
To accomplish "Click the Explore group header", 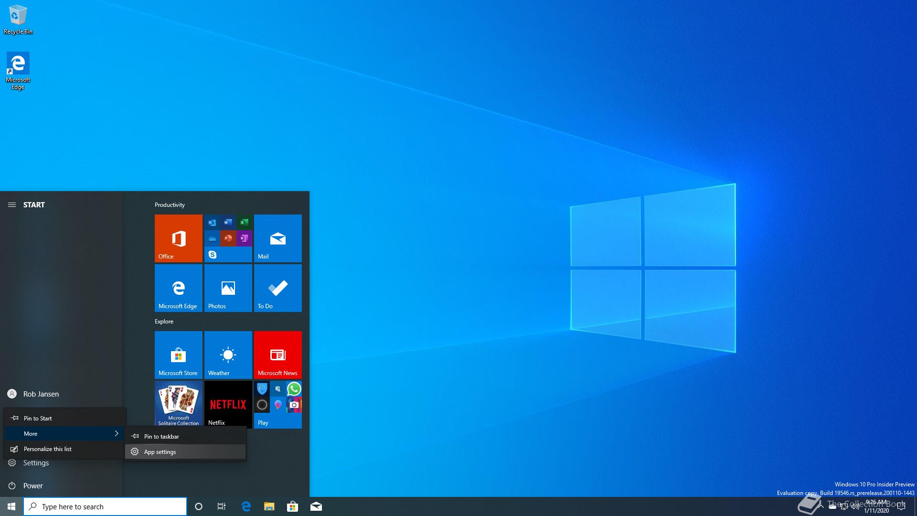I will coord(164,321).
